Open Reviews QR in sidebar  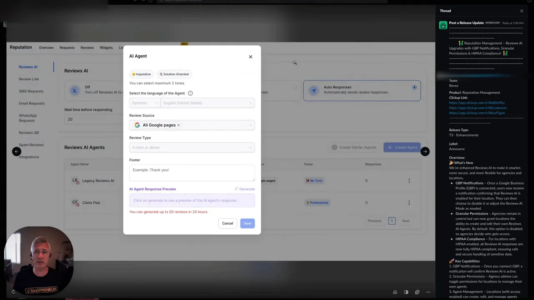pos(29,133)
